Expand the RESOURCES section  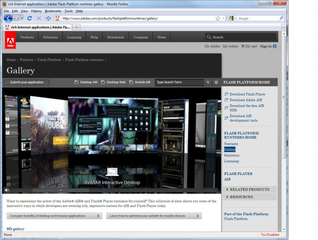(250, 197)
